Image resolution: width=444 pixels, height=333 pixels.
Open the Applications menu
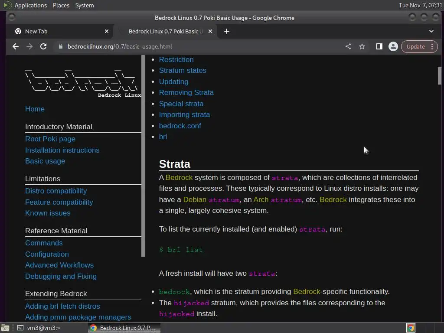click(31, 5)
